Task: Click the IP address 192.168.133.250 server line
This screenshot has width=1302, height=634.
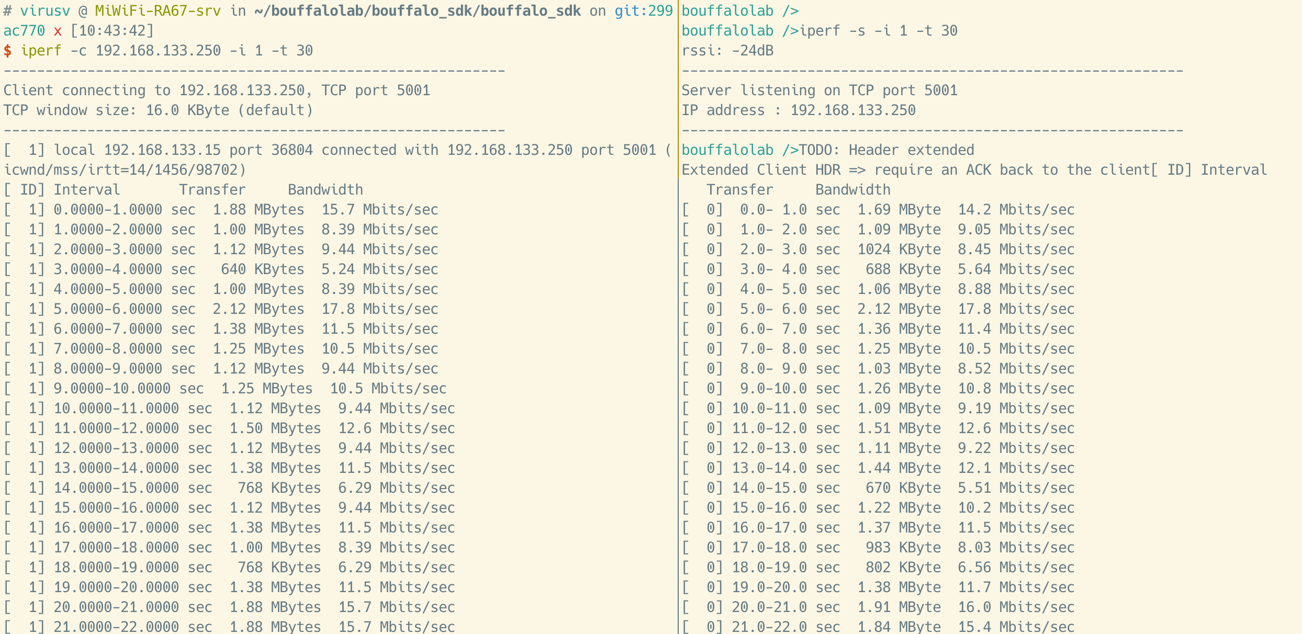Action: [798, 110]
